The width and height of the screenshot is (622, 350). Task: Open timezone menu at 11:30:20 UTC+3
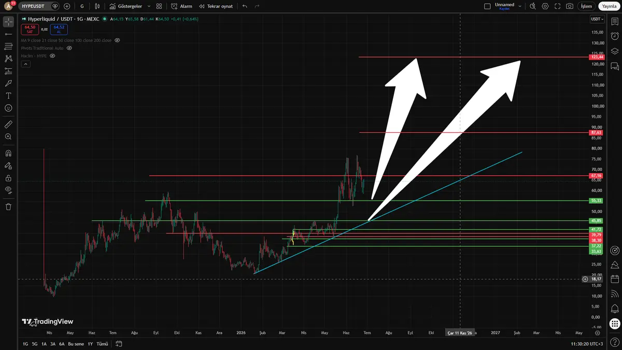pos(586,344)
